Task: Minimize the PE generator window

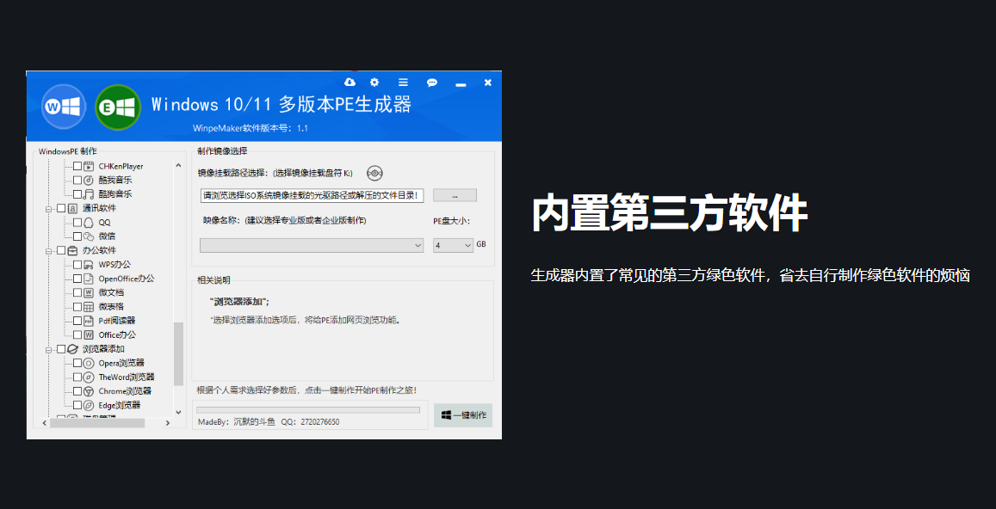Action: coord(461,83)
